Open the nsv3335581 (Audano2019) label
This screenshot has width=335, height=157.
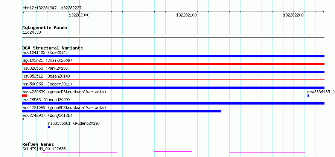[x=74, y=123]
